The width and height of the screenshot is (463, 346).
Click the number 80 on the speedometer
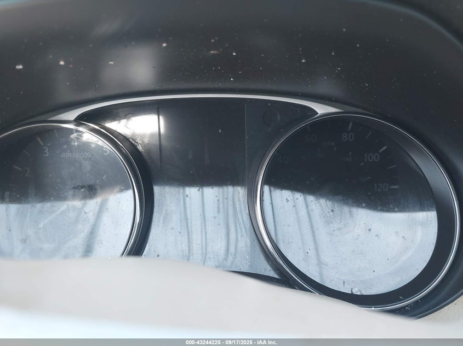point(348,137)
